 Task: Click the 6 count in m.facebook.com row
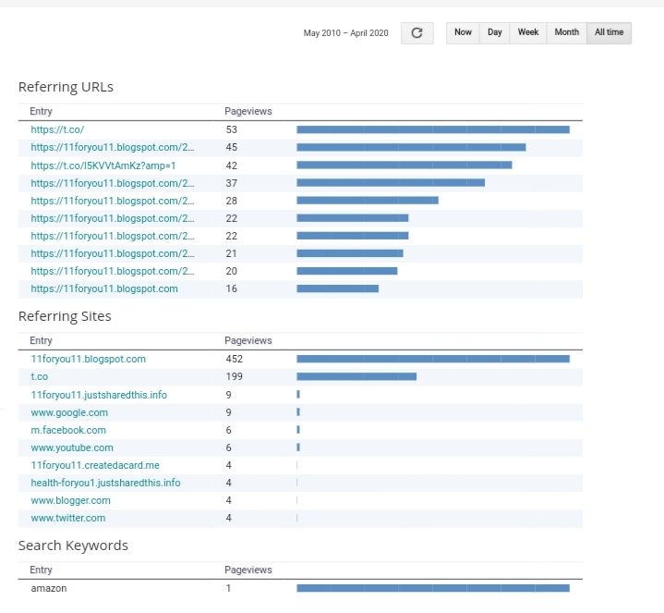point(229,430)
